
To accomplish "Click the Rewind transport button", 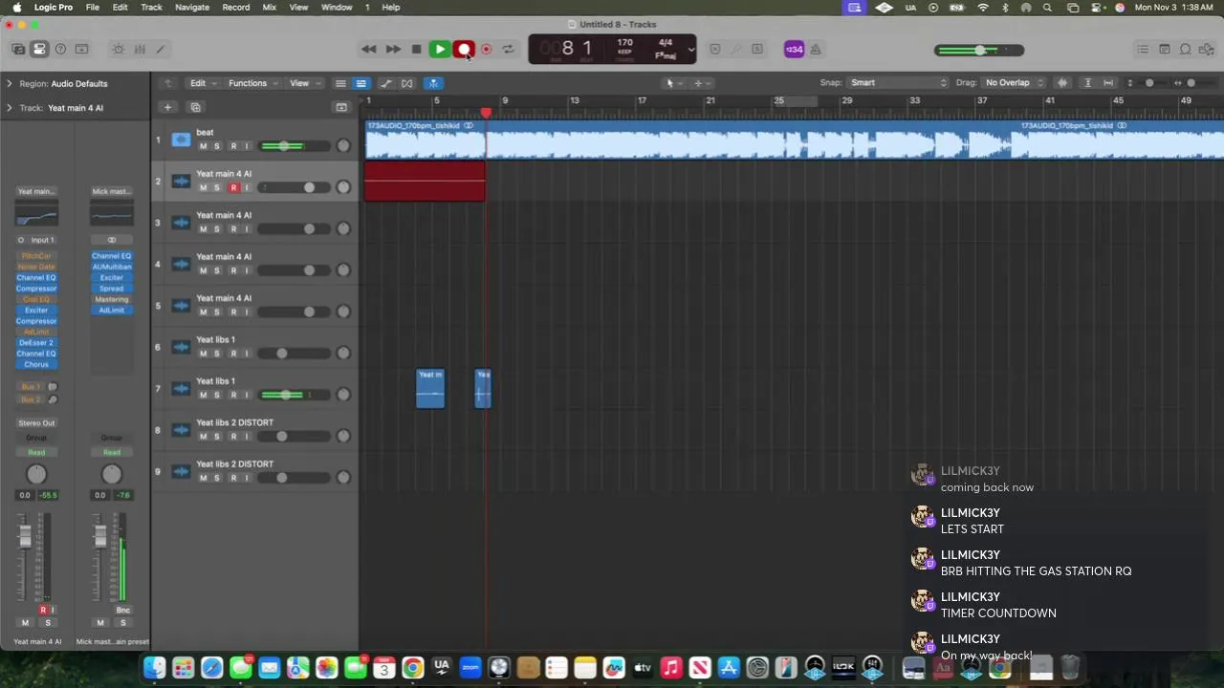I will coord(368,49).
